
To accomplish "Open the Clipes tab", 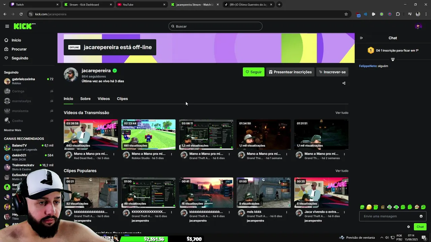I will [122, 98].
